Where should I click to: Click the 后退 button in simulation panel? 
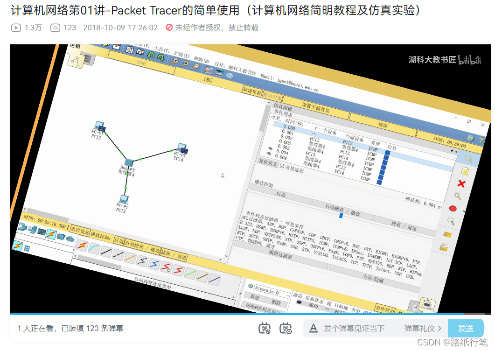281,194
